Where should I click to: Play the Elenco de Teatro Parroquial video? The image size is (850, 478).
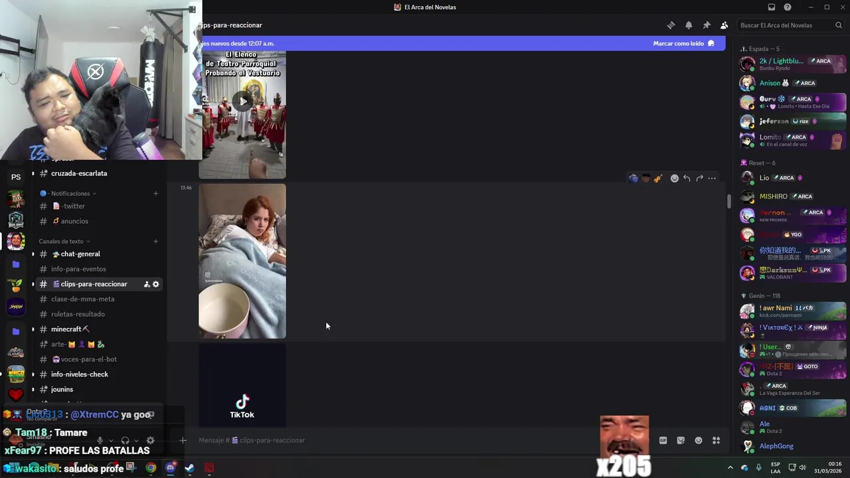tap(242, 102)
